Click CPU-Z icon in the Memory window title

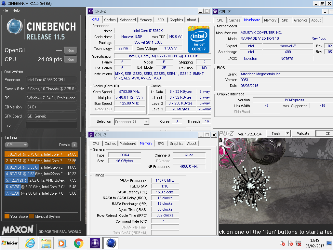(x=91, y=135)
